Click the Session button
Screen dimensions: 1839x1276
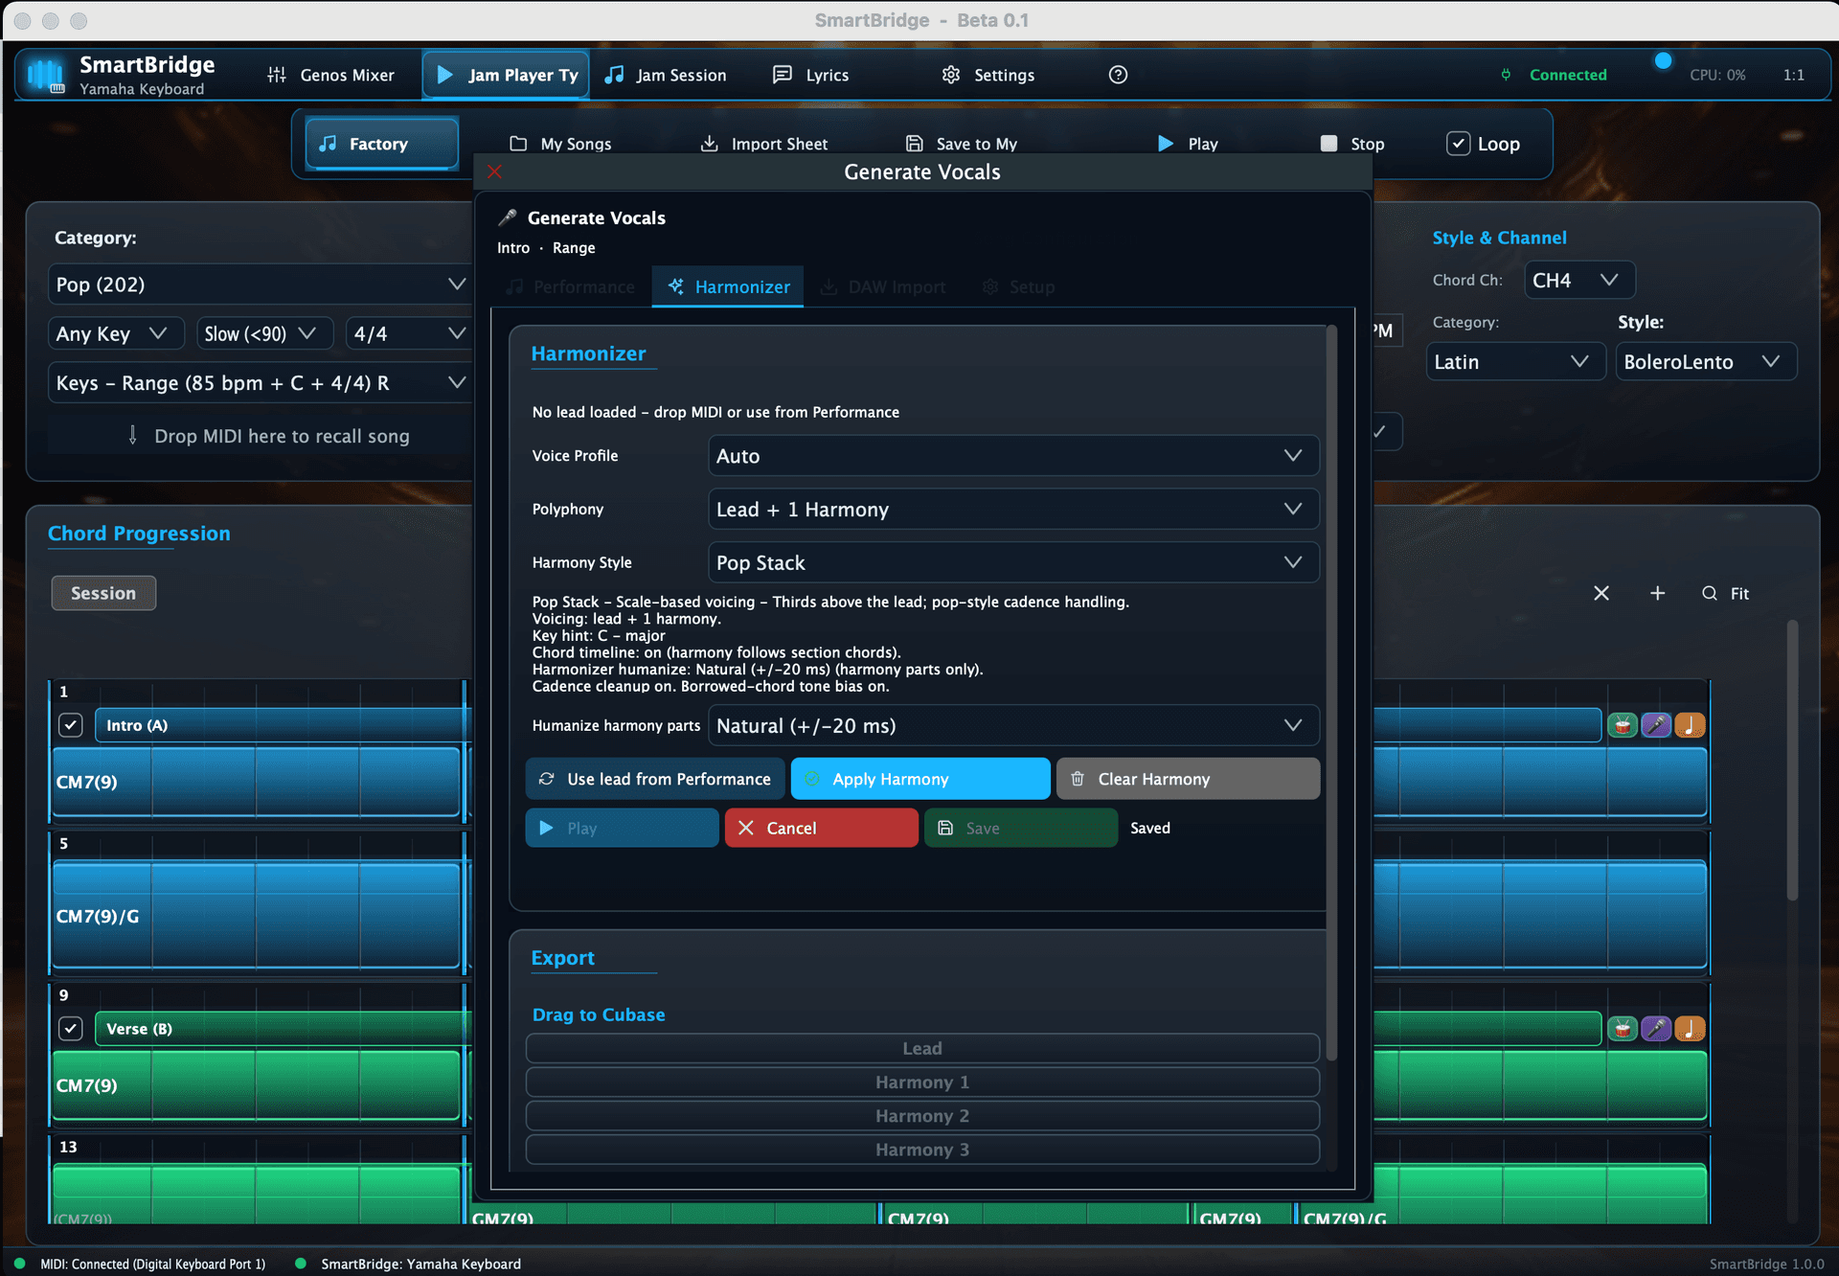(x=103, y=593)
